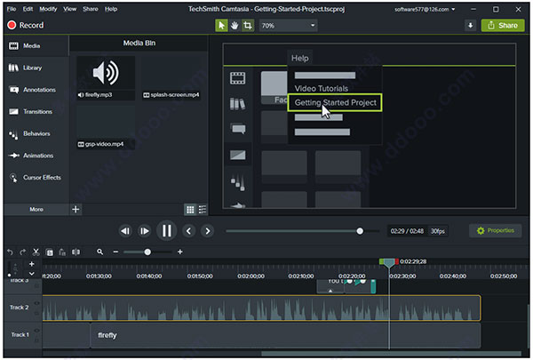Click the playhead marker at 0:02:29;28
Screen dimensions: 533x360
tap(389, 262)
